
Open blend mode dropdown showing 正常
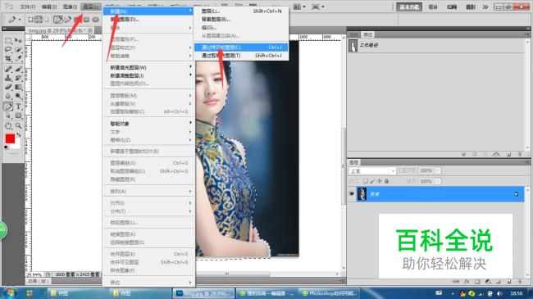point(372,171)
